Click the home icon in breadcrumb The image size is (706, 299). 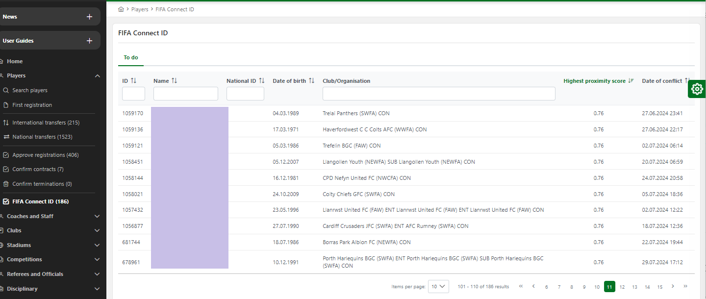(121, 9)
